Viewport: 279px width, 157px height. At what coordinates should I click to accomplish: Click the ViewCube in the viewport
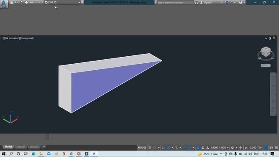point(266,52)
